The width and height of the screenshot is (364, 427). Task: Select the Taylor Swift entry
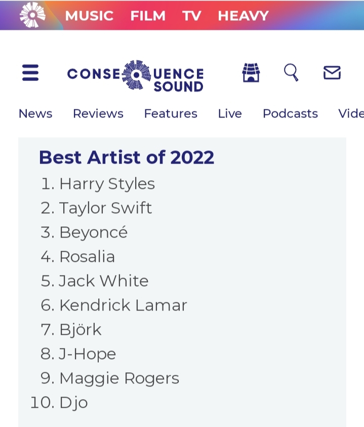point(105,208)
